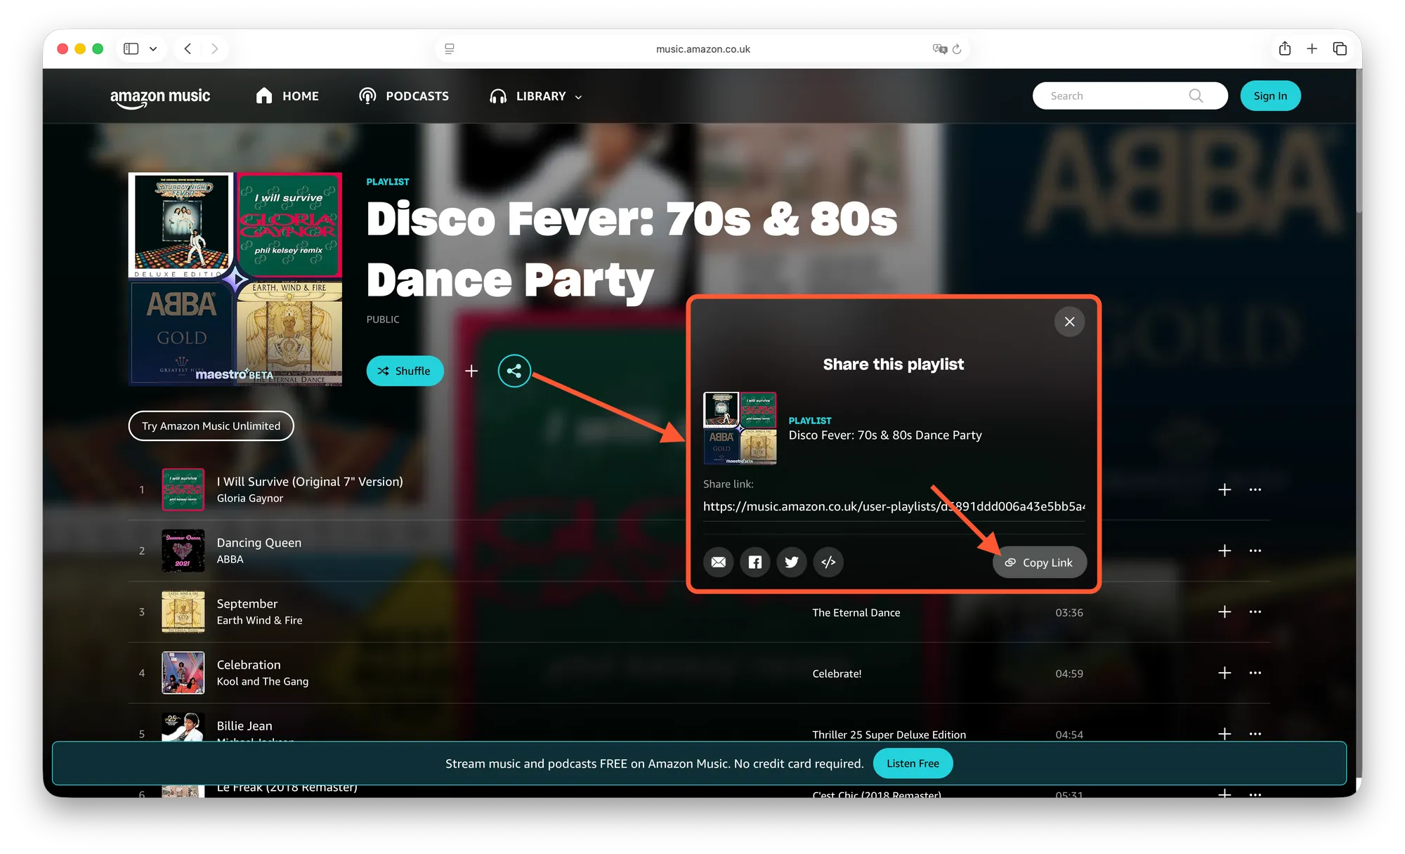1405x854 pixels.
Task: Click the Copy Link button
Action: click(x=1039, y=563)
